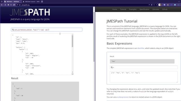
Task: Click the Result heading on the left page
Action: coord(15,78)
